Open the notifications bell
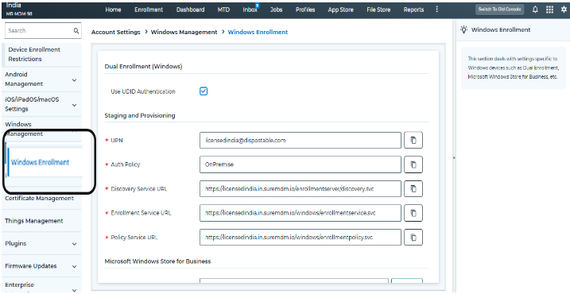This screenshot has width=570, height=294. (x=535, y=10)
